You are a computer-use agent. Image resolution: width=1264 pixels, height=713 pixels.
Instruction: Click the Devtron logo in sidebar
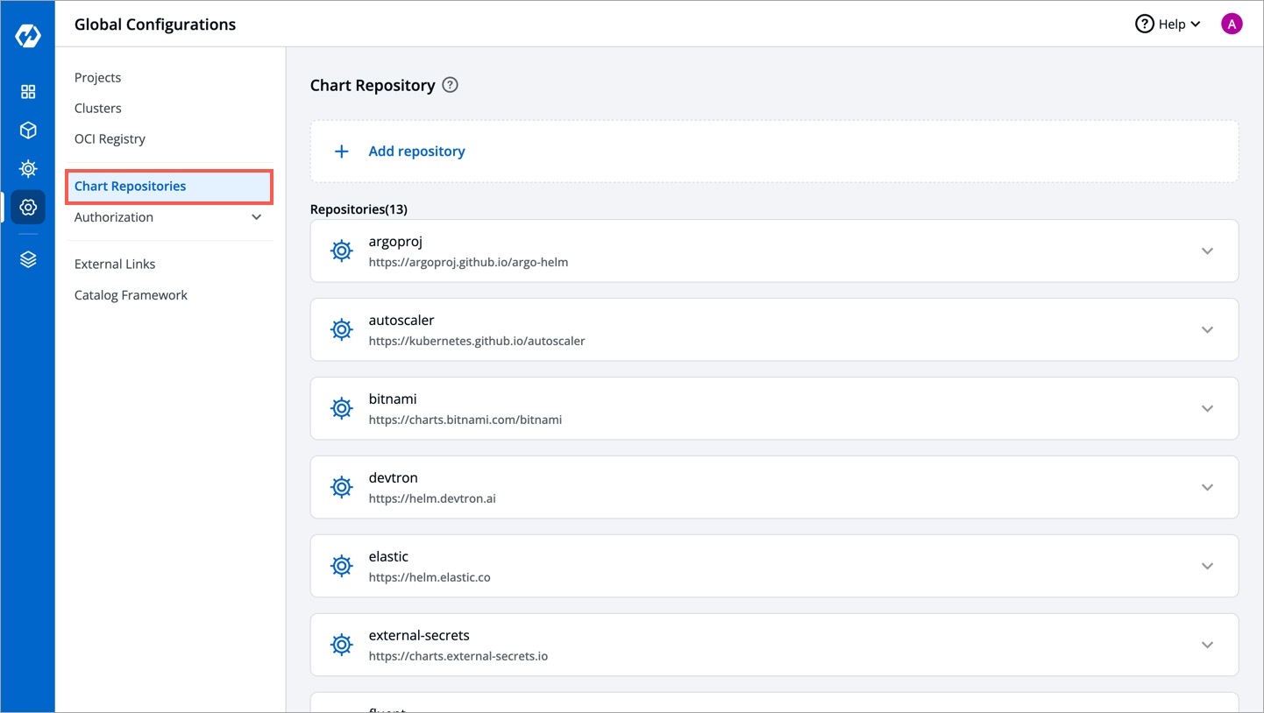pos(28,37)
